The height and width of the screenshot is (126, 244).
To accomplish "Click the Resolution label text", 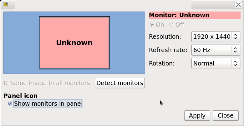I will (x=165, y=36).
